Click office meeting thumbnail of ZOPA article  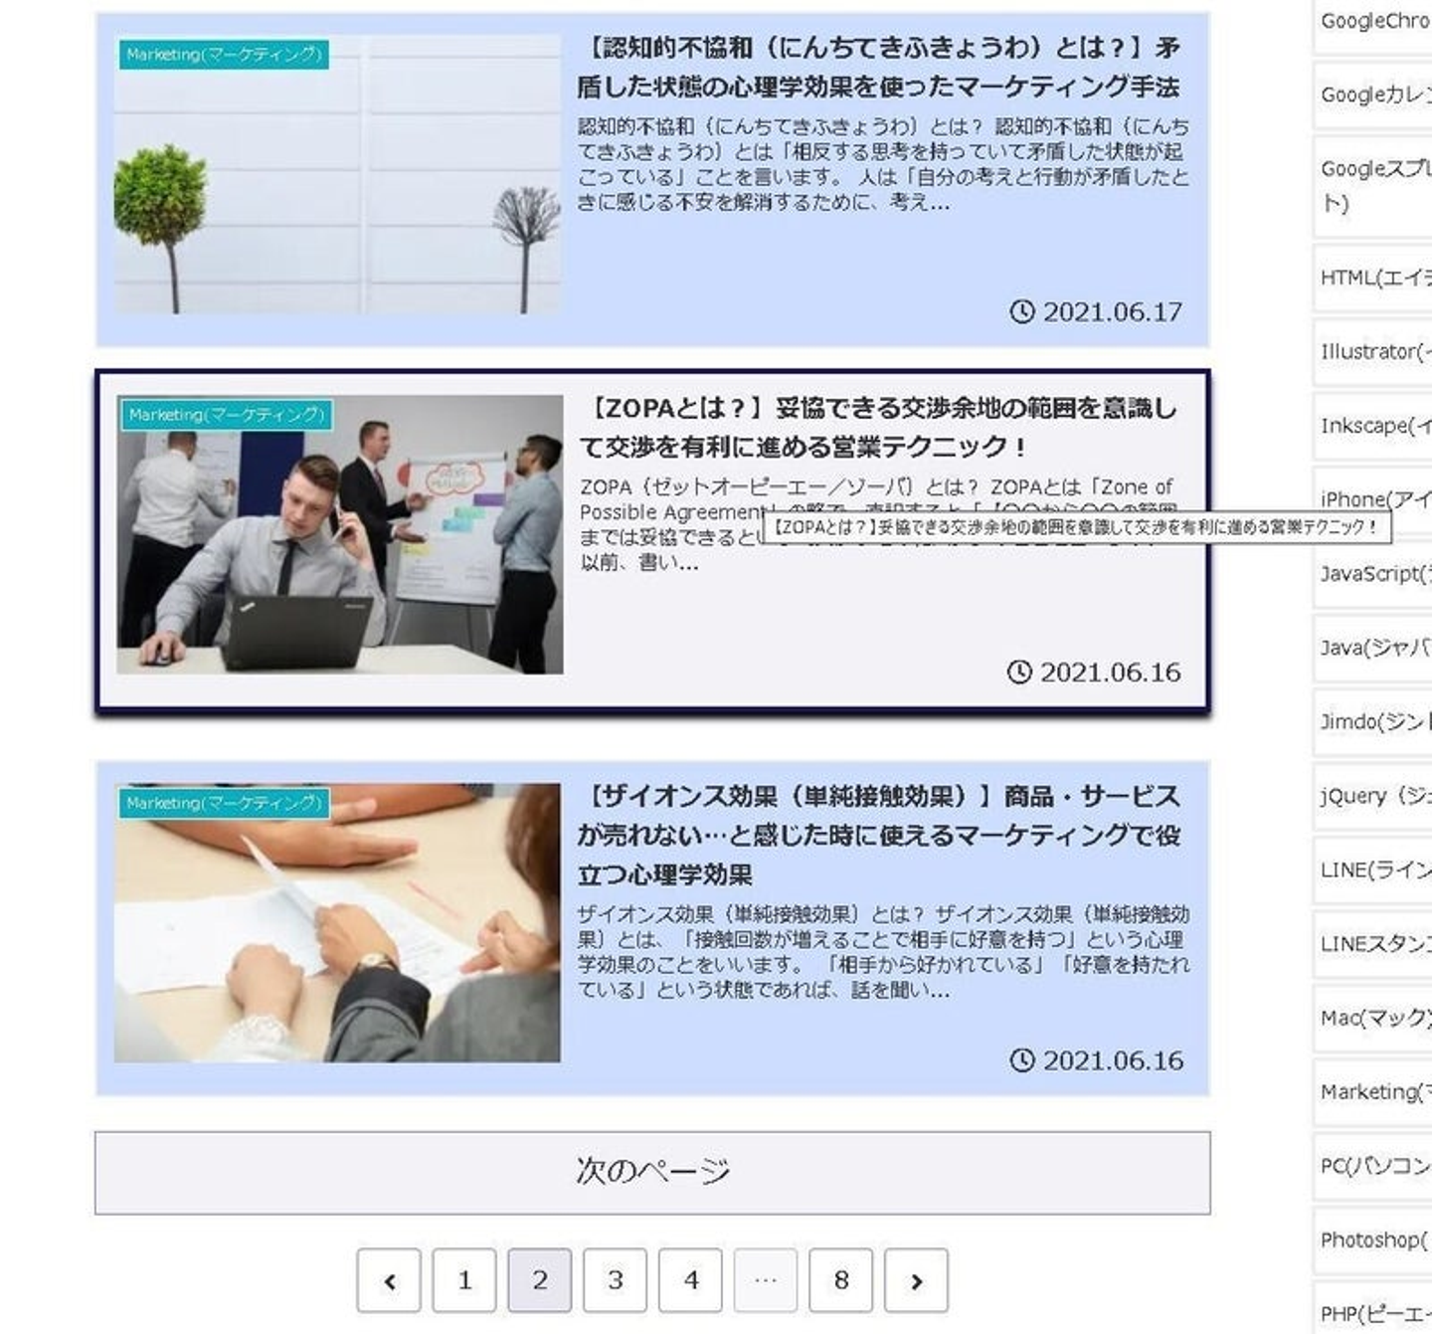(x=340, y=534)
